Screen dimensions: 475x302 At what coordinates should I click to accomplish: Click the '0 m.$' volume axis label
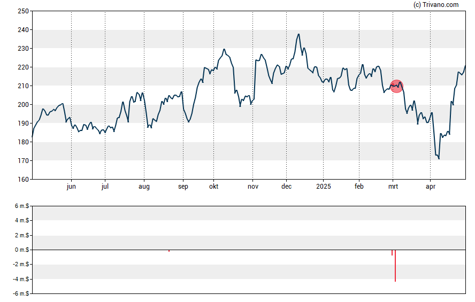22,250
